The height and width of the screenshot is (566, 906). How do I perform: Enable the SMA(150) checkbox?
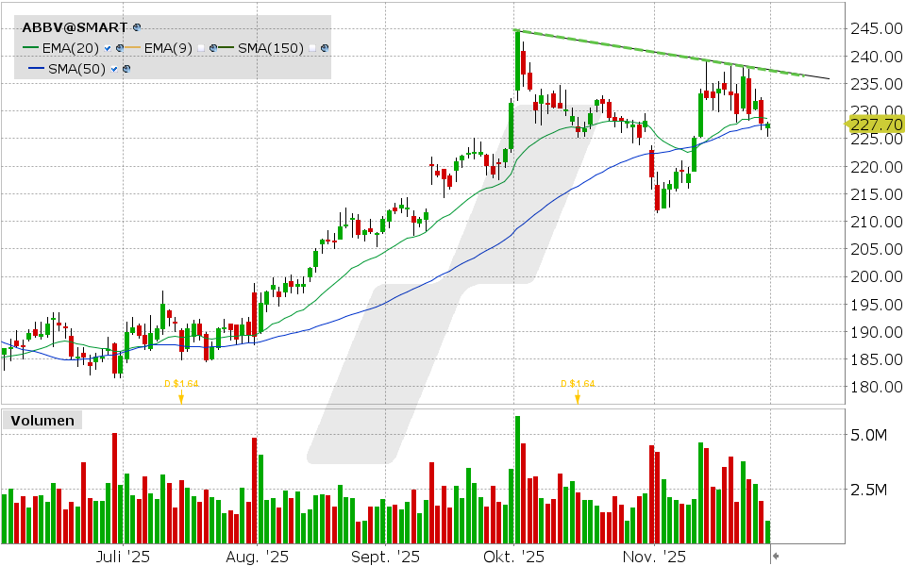[313, 48]
